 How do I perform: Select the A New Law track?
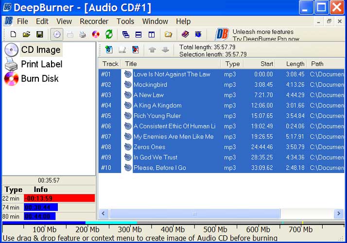tap(221, 95)
